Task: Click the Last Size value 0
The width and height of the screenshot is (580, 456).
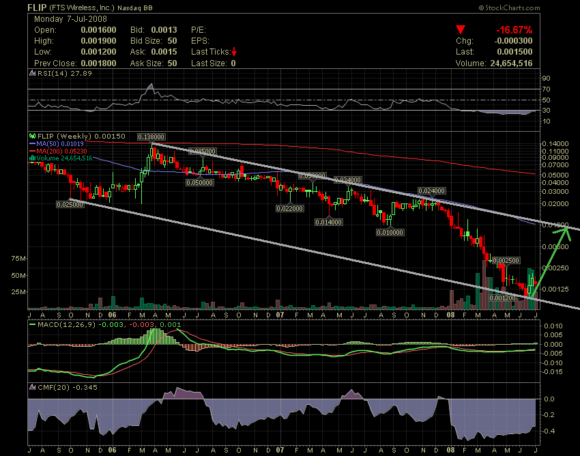Action: point(233,63)
